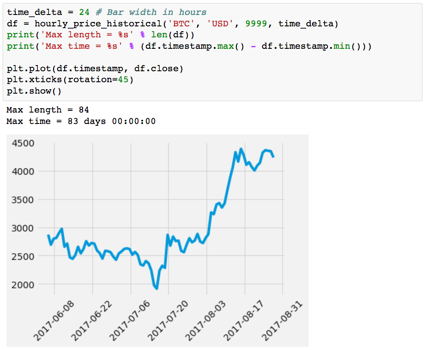This screenshot has width=426, height=350.
Task: Click the x-axis date 2017-08-17
Action: tap(244, 321)
